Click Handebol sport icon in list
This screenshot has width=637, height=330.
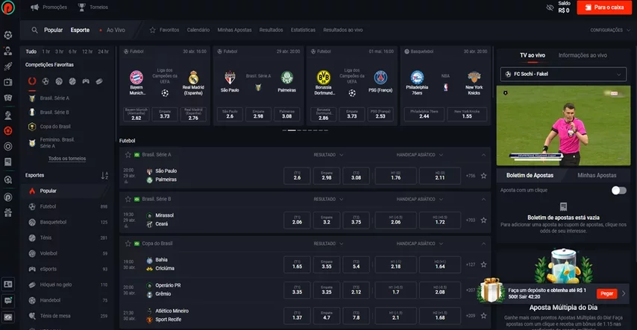(32, 300)
